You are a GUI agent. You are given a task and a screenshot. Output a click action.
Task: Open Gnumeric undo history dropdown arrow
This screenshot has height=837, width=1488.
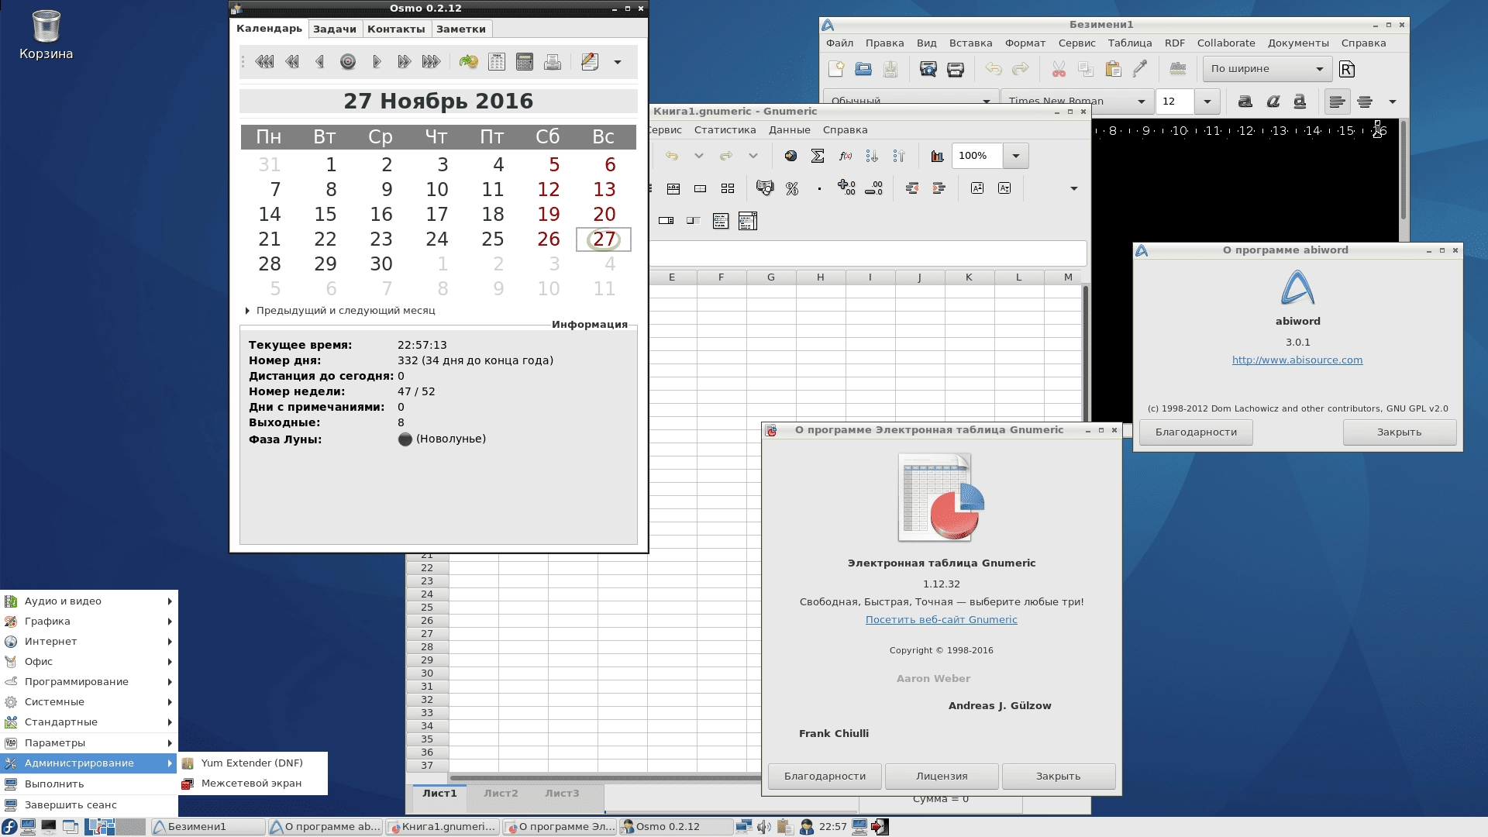point(698,156)
